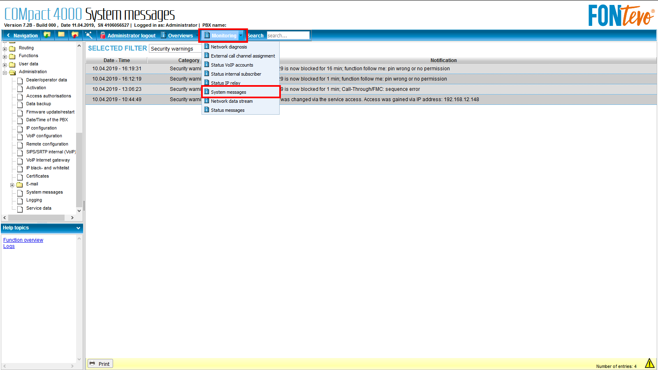658x370 pixels.
Task: Select Status internal subscriber entry
Action: 241,74
